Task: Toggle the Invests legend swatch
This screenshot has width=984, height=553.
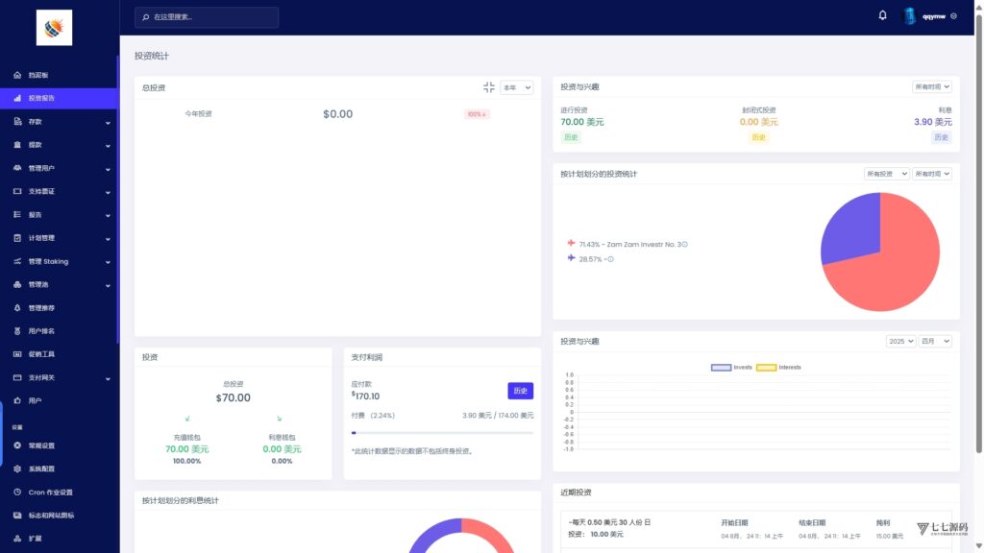Action: click(x=721, y=368)
